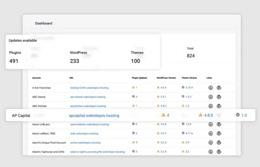Click round site icon in the Aaron LeBLanc row
The image size is (260, 167).
tap(211, 124)
